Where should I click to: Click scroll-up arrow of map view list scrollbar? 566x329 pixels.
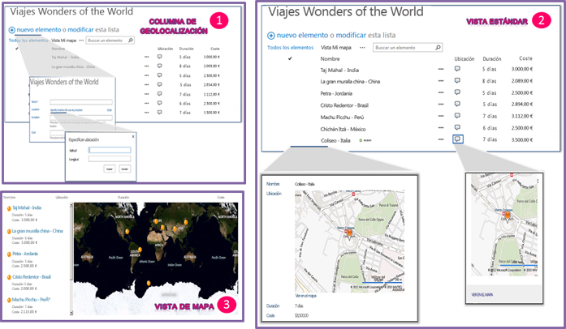point(71,205)
